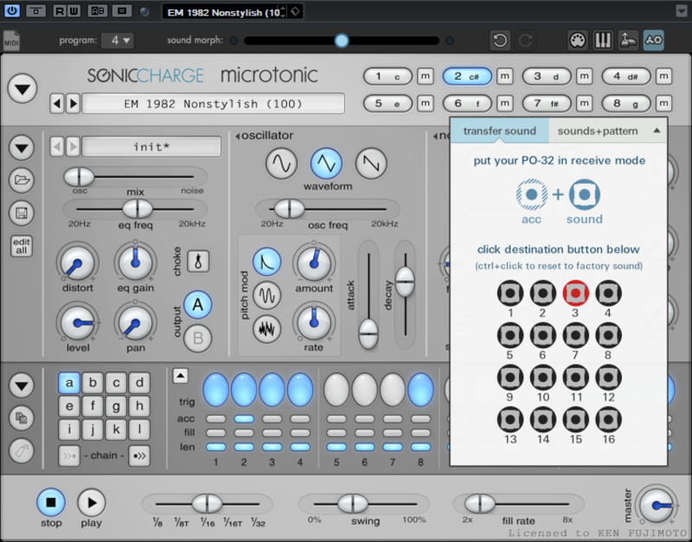Viewport: 692px width, 542px height.
Task: Select drum channel 1 c
Action: coord(388,76)
